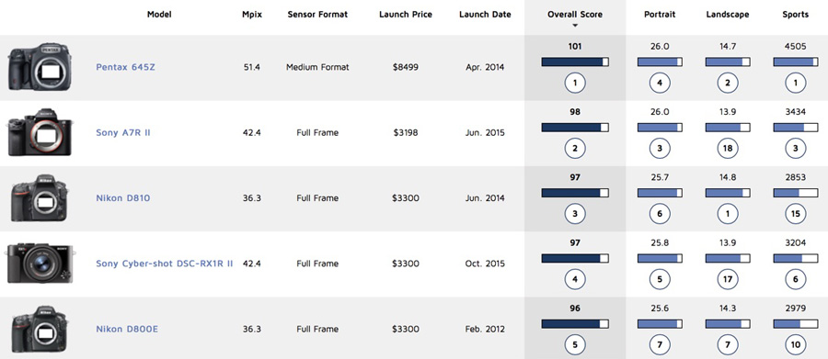
Task: Click the Nikon D800E camera thumbnail
Action: [x=40, y=329]
